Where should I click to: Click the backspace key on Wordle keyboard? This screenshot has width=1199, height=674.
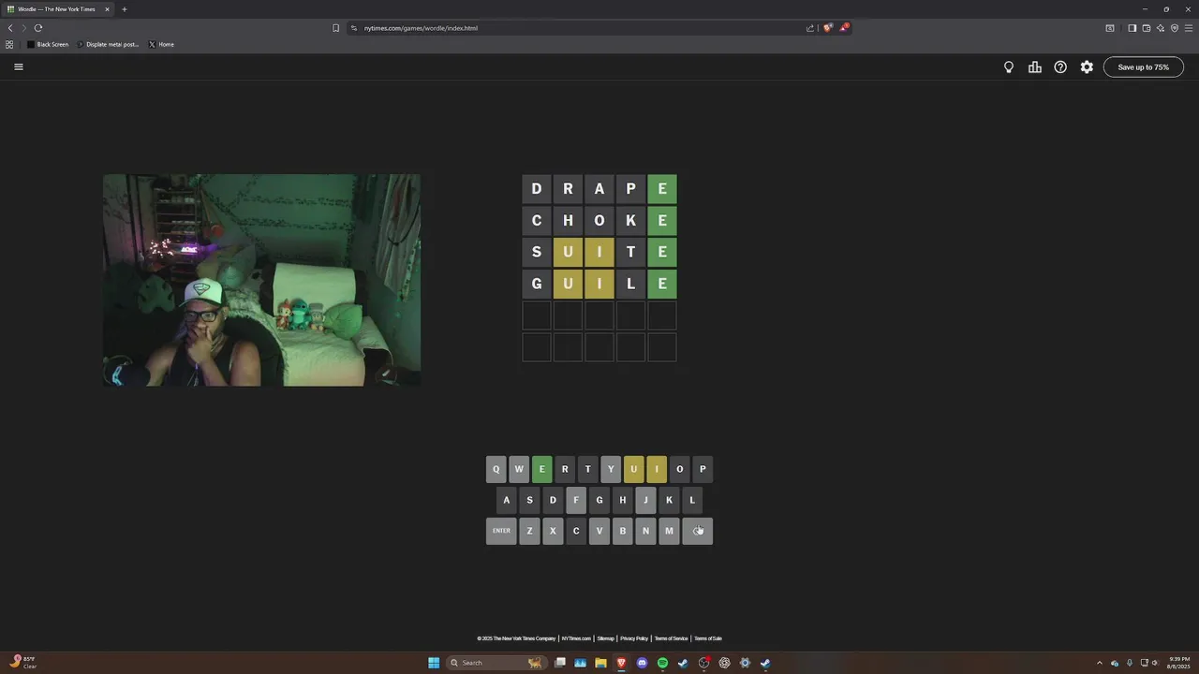[x=698, y=531]
